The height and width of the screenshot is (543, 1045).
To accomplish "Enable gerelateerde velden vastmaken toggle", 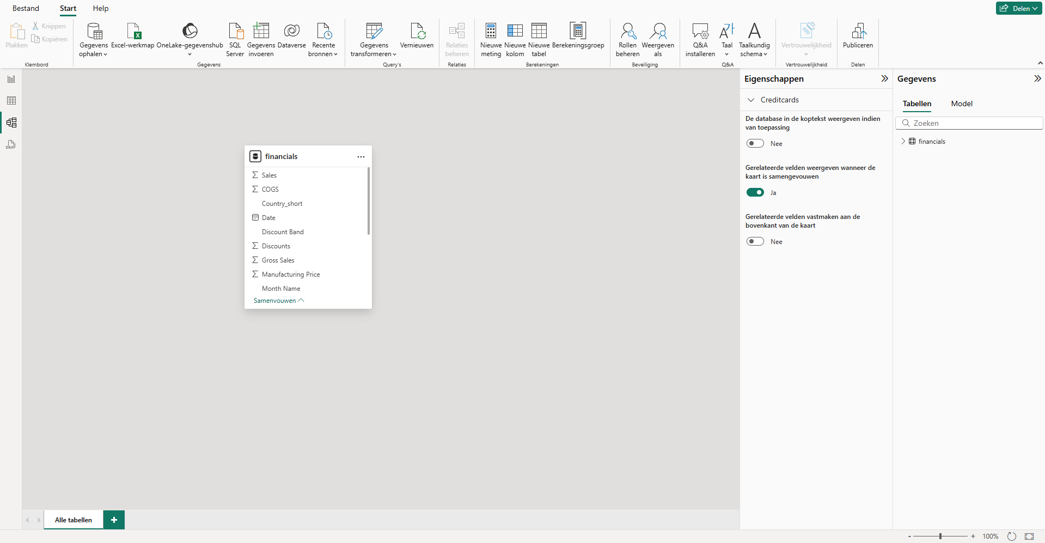I will (755, 241).
